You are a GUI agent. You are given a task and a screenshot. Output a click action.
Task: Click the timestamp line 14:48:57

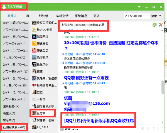click(80, 92)
